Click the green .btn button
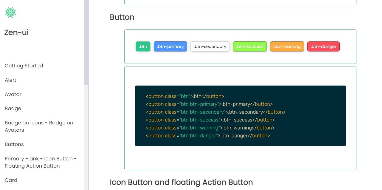 click(143, 47)
